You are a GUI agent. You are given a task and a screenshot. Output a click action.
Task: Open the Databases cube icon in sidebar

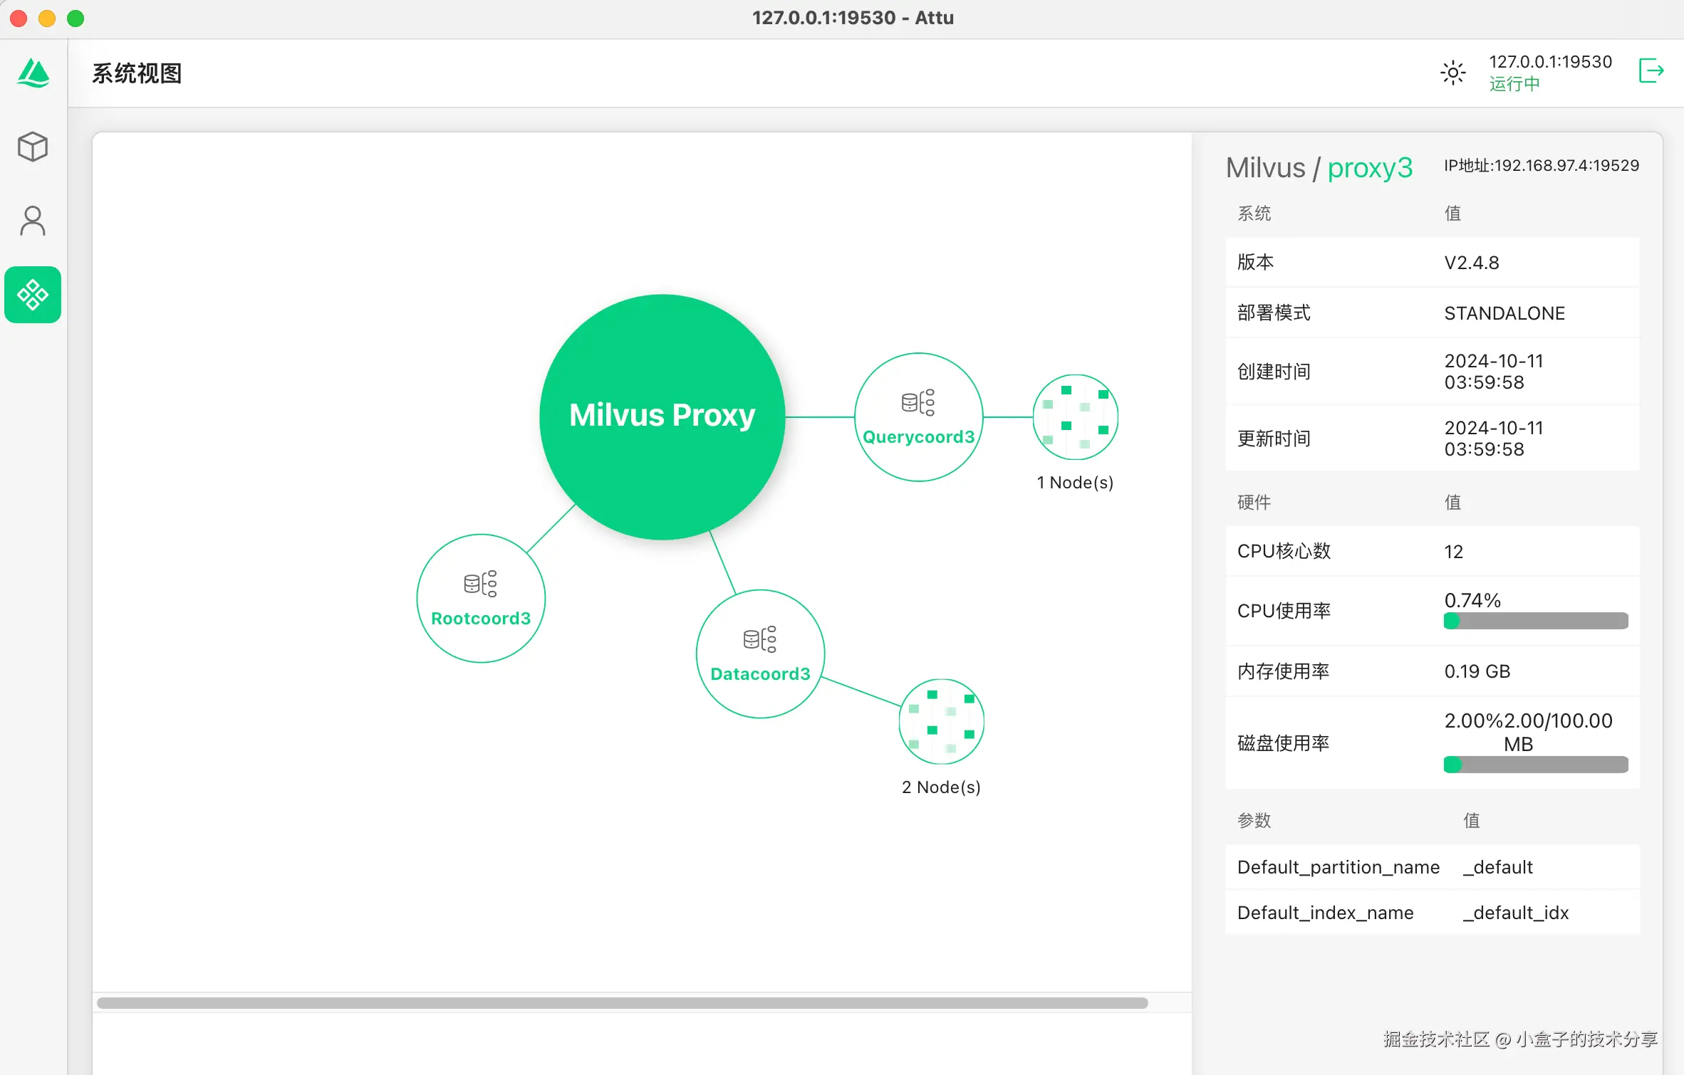tap(33, 147)
